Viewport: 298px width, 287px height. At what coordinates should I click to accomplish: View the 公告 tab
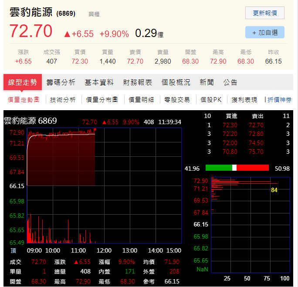(230, 82)
